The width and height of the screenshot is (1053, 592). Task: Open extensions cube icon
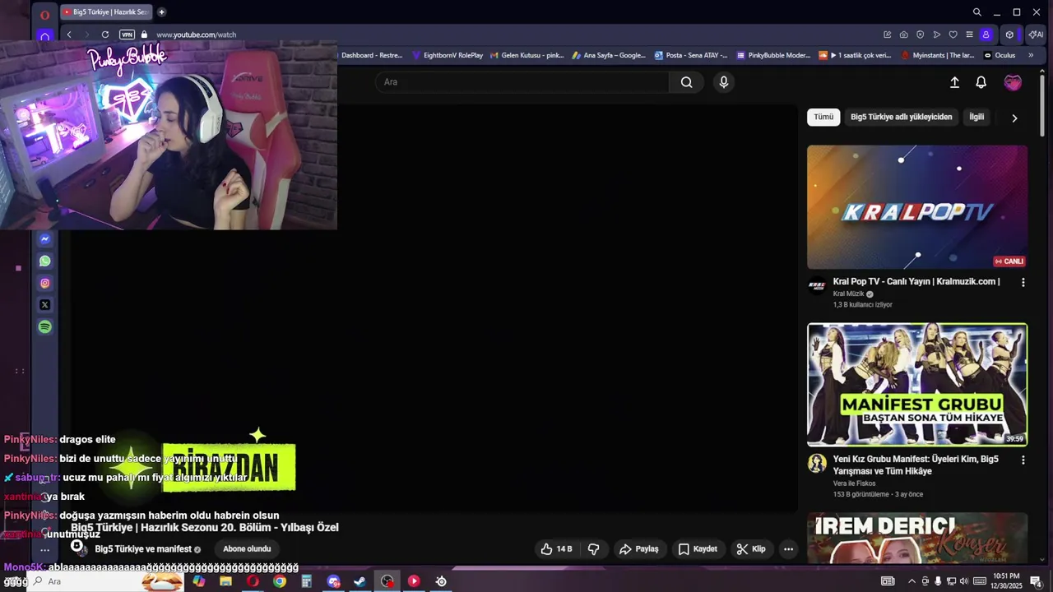tap(1009, 35)
